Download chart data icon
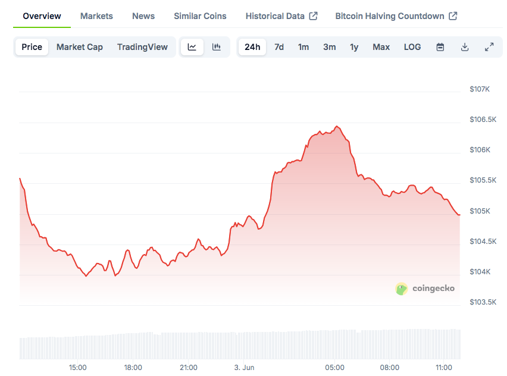 465,47
